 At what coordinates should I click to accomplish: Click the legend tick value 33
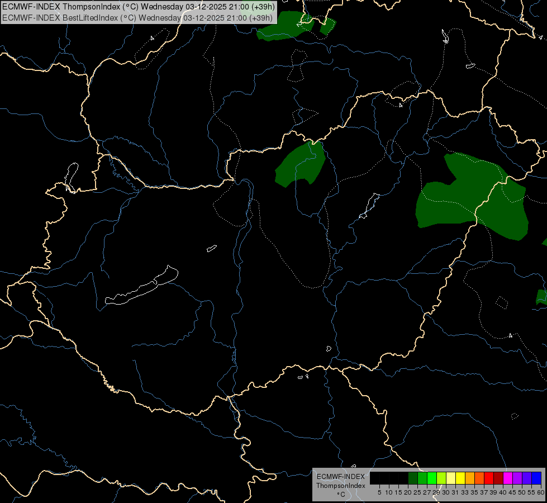pos(465,492)
